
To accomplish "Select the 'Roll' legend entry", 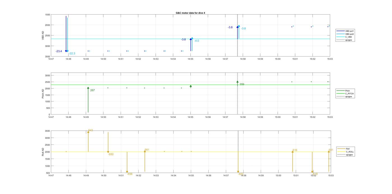I will (344, 149).
